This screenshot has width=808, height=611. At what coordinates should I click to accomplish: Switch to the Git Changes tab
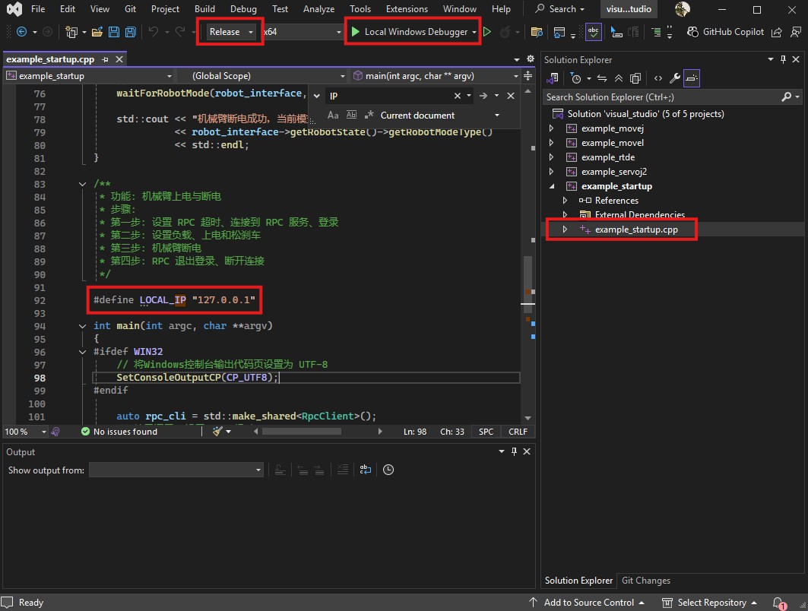(x=645, y=581)
